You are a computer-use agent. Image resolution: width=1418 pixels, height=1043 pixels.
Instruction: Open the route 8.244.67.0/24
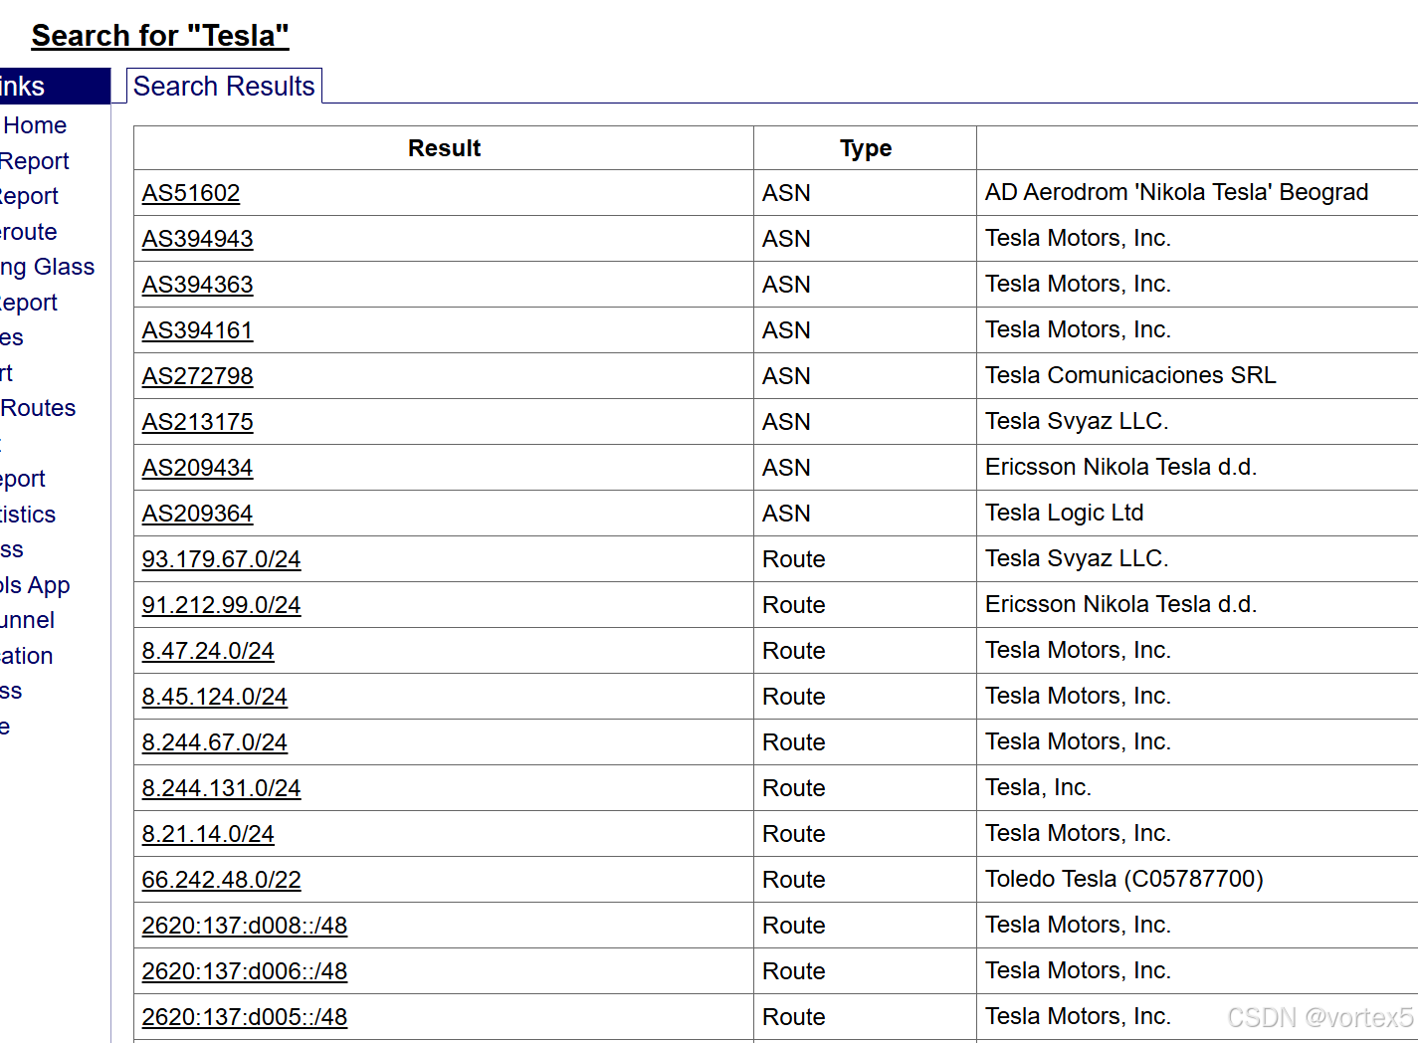click(214, 742)
